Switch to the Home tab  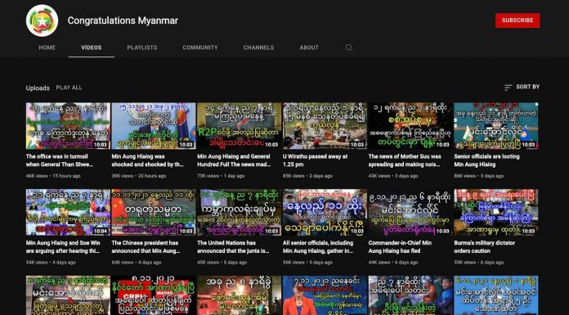(x=47, y=47)
